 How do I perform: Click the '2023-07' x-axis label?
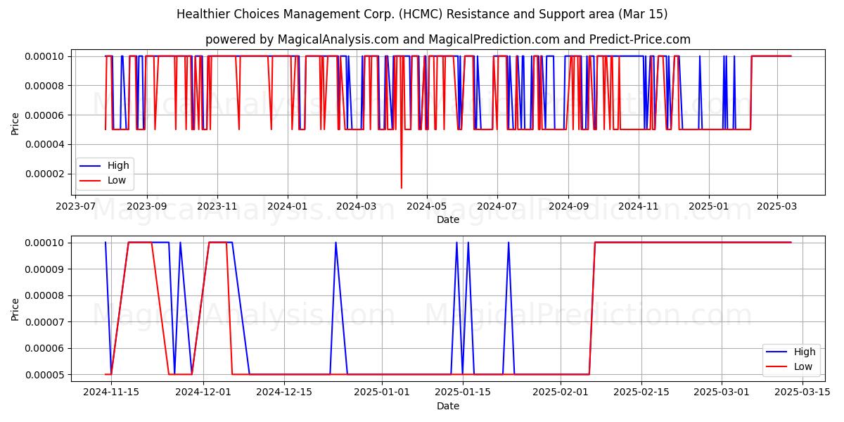click(x=75, y=207)
